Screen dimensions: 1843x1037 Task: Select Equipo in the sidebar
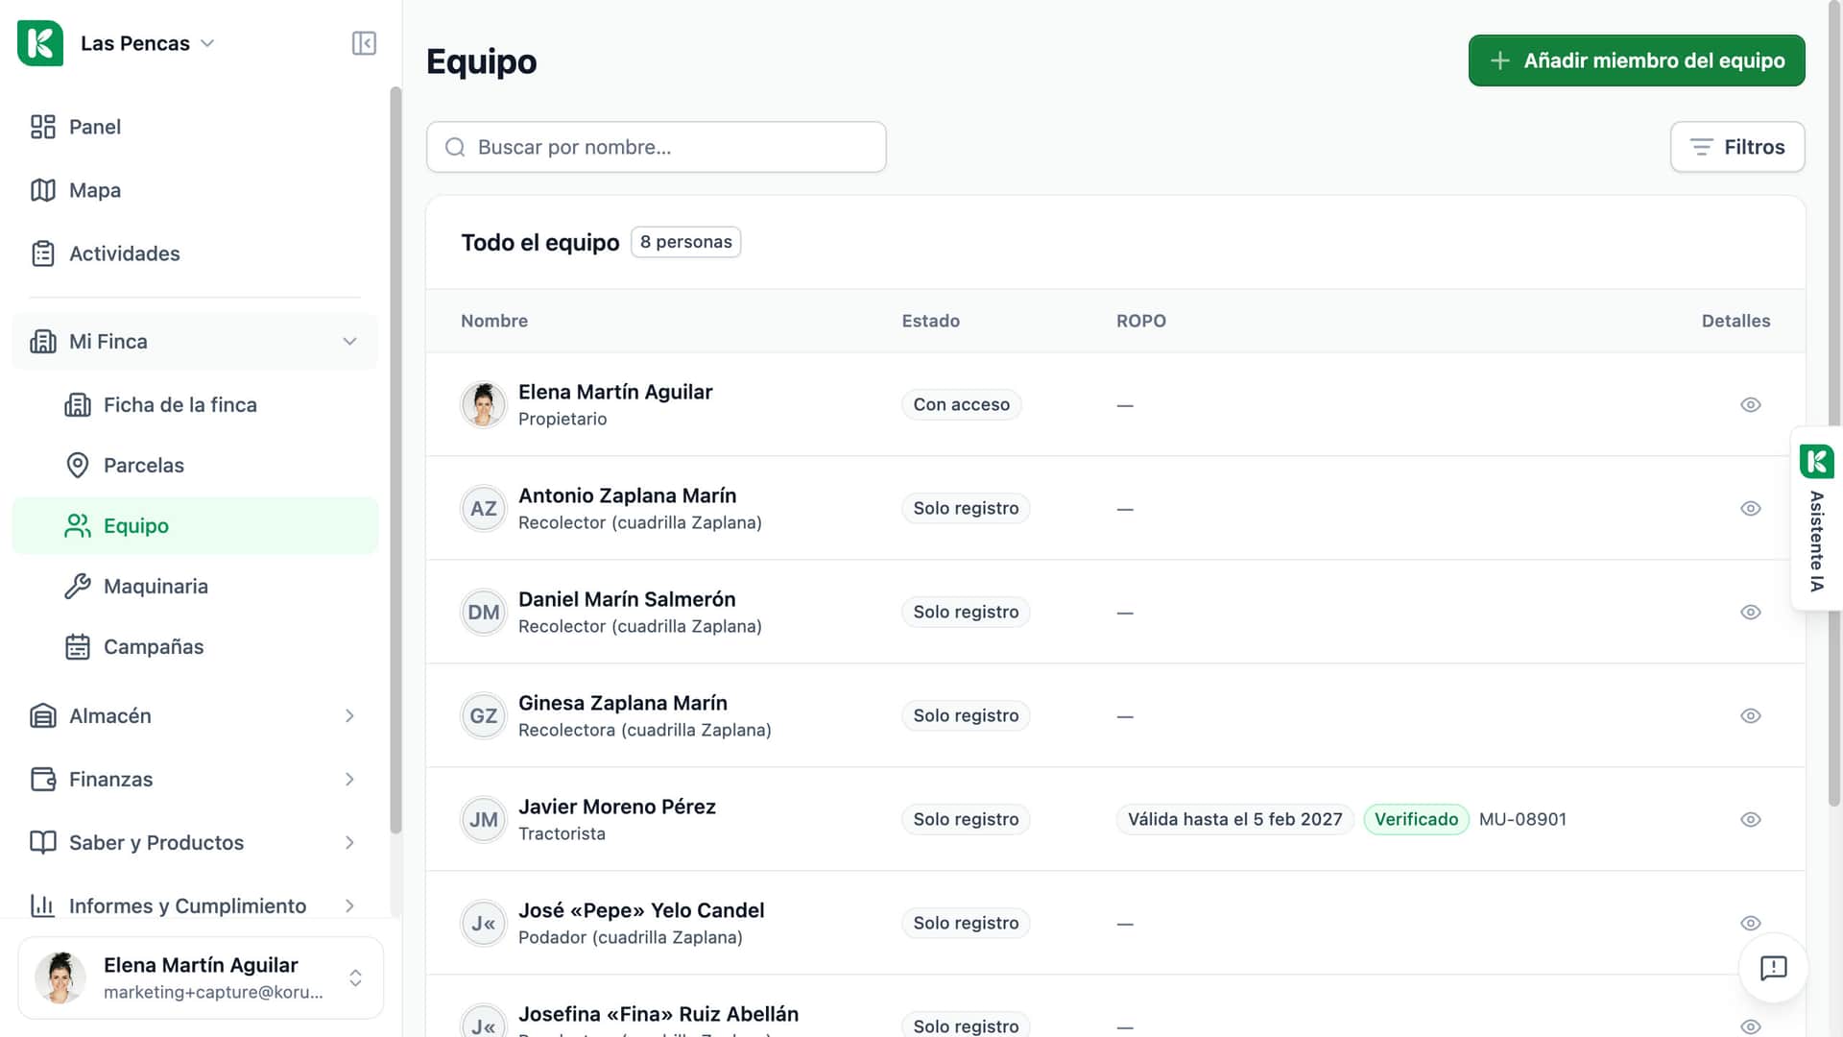(195, 525)
